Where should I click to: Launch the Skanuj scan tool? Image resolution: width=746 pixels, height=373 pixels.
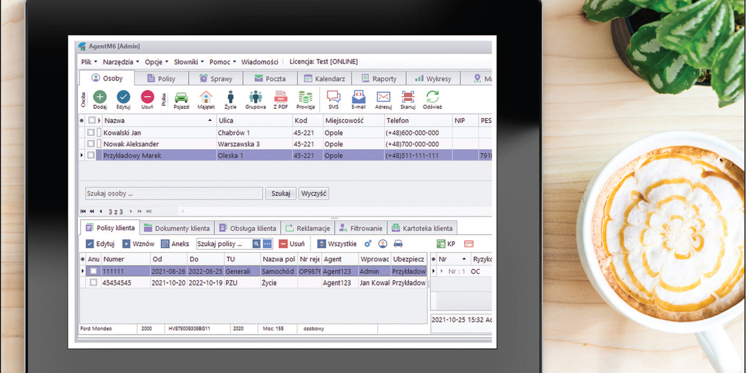click(x=408, y=97)
